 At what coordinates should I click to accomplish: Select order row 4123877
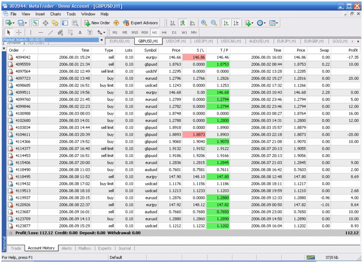tap(184, 226)
